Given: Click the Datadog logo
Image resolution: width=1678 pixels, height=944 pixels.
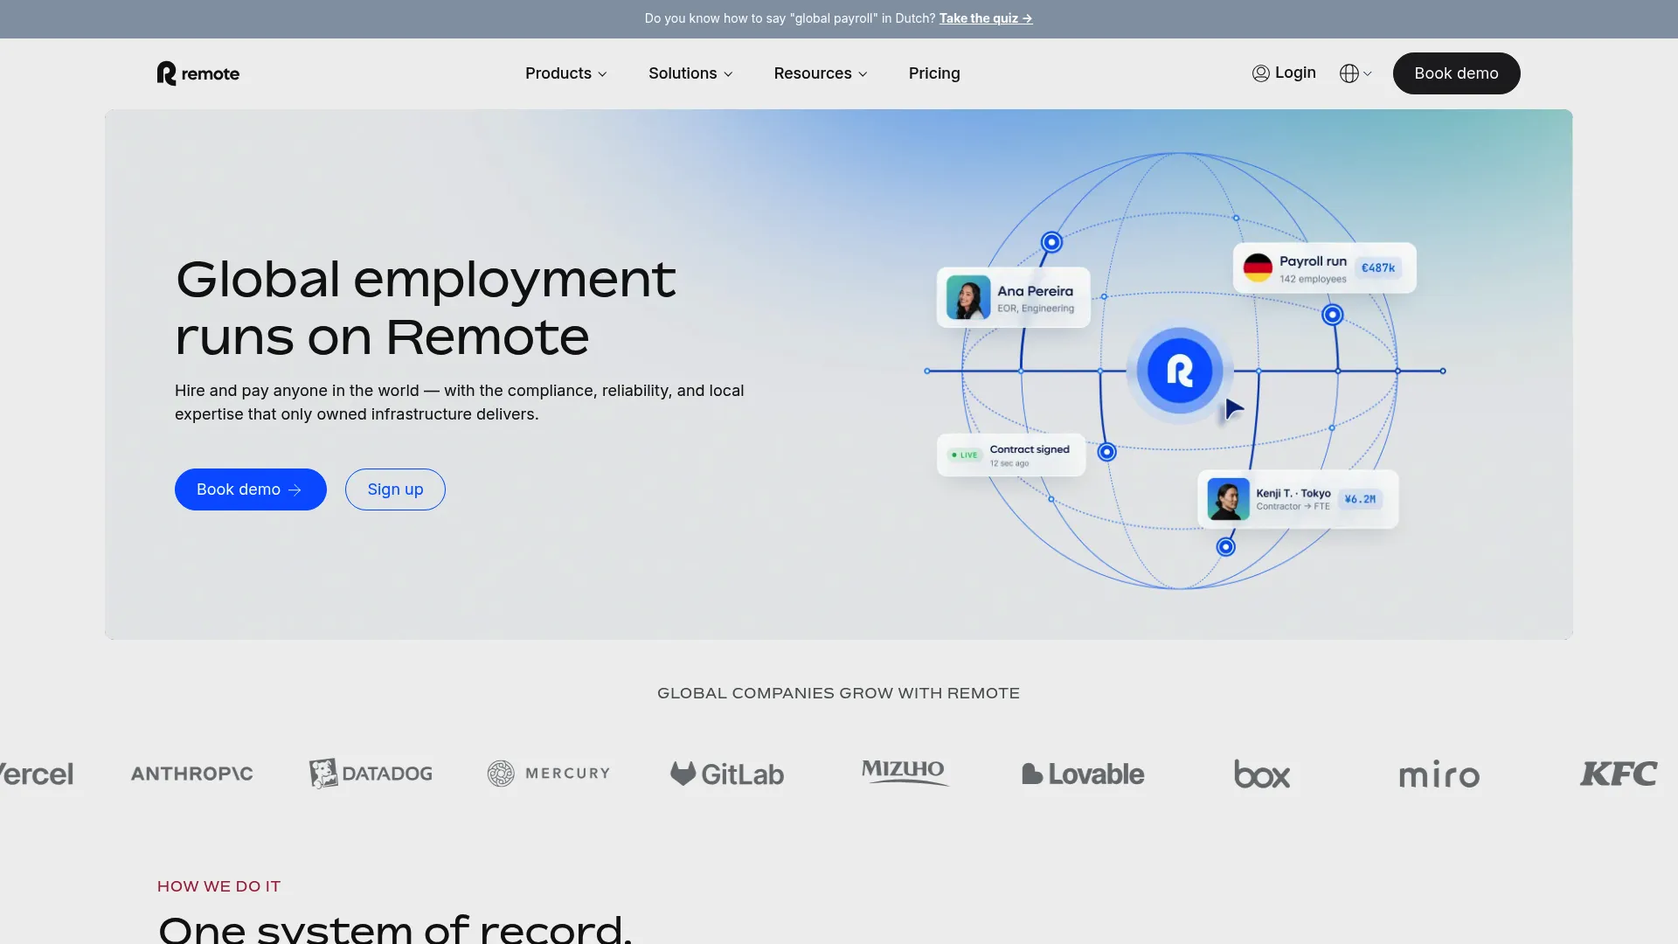Looking at the screenshot, I should [x=371, y=774].
